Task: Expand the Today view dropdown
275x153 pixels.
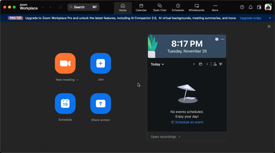Action: coord(157,64)
